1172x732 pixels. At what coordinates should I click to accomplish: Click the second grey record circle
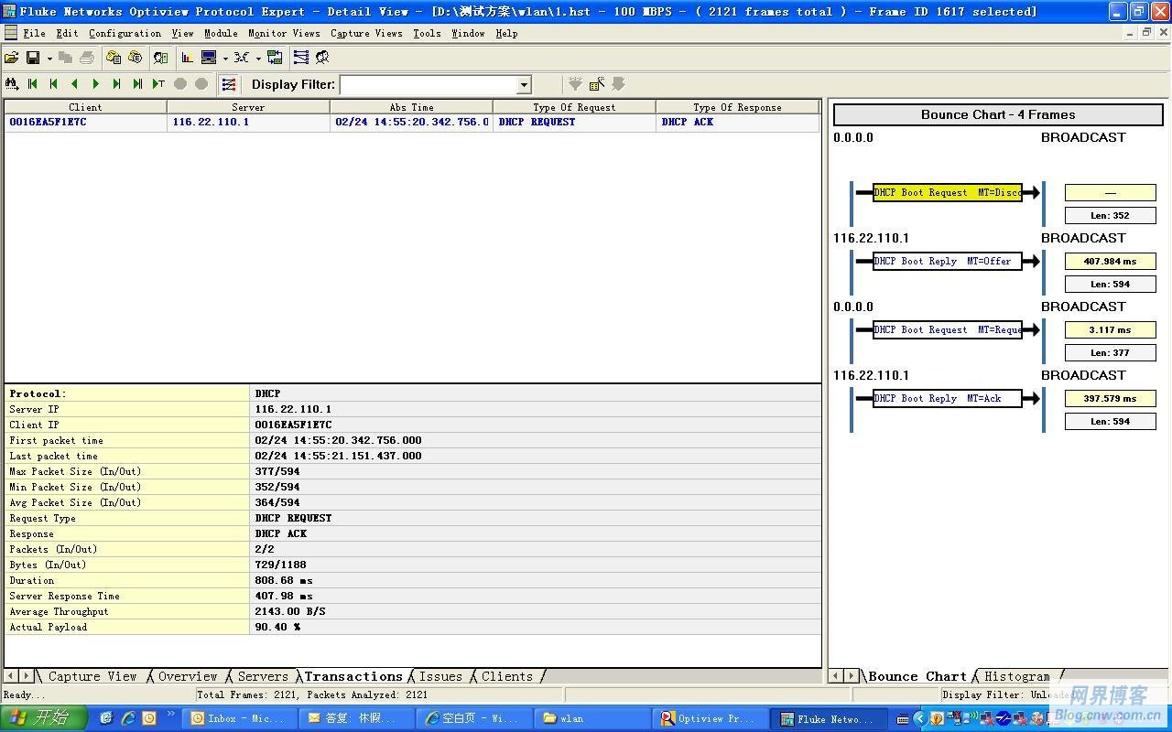click(201, 84)
